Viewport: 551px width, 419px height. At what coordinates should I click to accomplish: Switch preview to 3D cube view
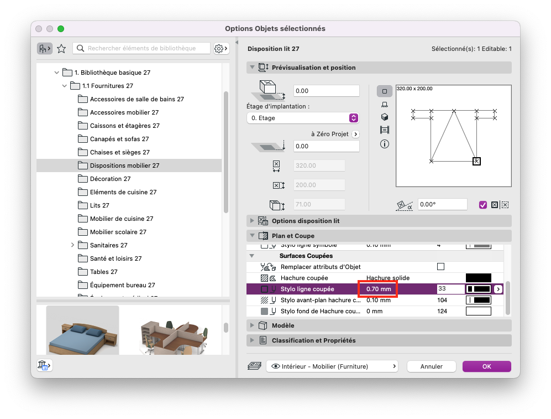[x=385, y=117]
